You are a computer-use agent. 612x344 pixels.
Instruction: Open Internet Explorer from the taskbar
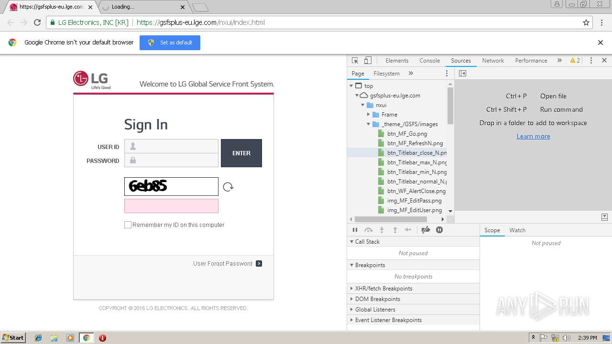click(x=38, y=338)
